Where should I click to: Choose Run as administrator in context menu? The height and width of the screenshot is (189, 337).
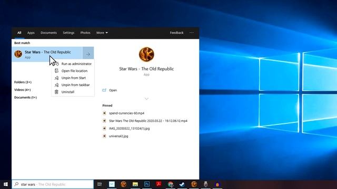pyautogui.click(x=73, y=64)
